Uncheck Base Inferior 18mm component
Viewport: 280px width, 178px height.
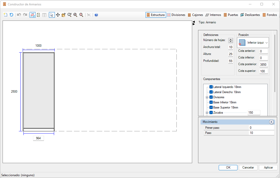211,102
